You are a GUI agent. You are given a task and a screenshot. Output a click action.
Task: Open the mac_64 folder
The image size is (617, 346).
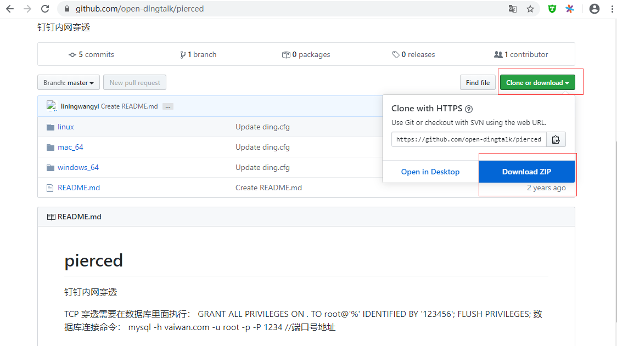(70, 148)
